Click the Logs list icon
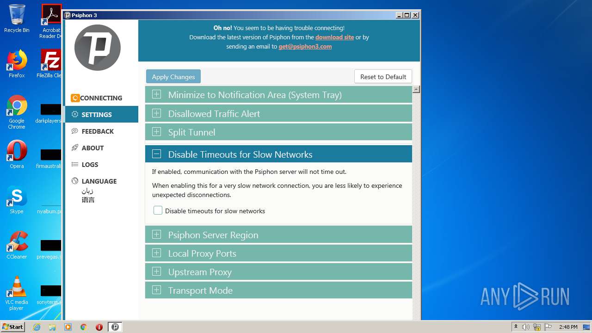The image size is (592, 333). (x=75, y=165)
